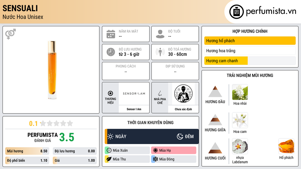
Task: Click the Thời gian khuyên dùng heading
Action: point(150,123)
